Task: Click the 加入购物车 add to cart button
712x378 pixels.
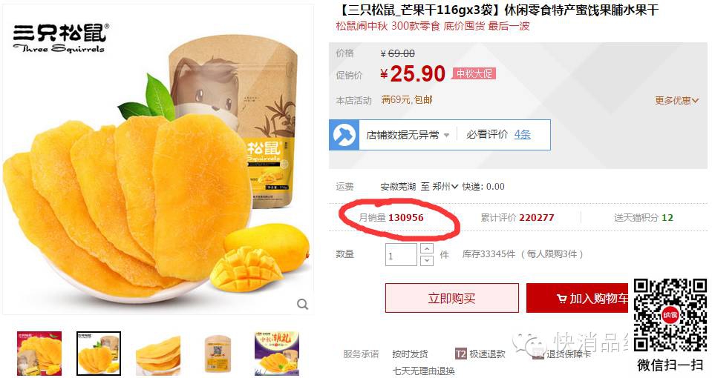Action: tap(577, 298)
